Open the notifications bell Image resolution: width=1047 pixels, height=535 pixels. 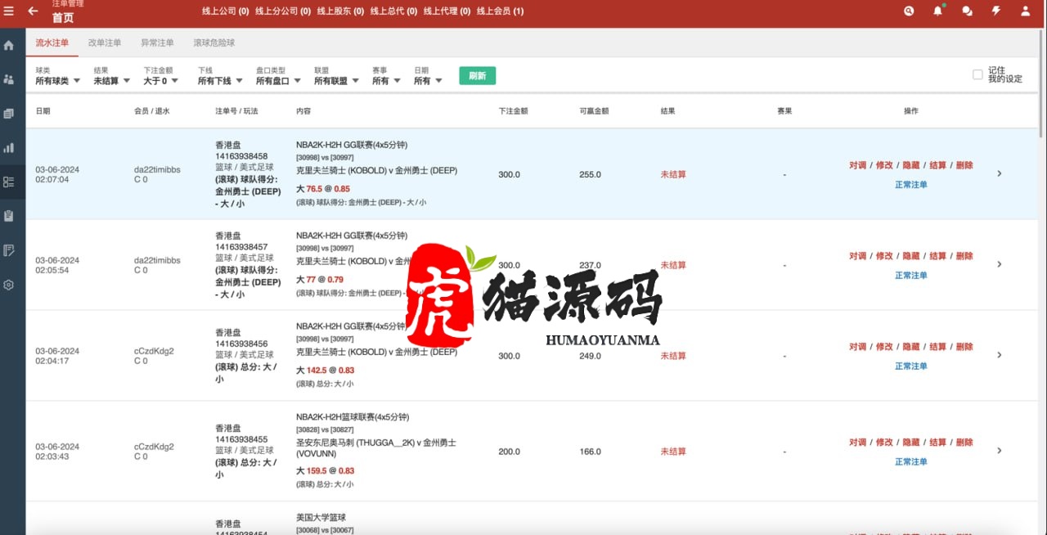tap(937, 11)
